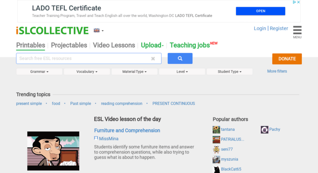The height and width of the screenshot is (173, 318).
Task: Click the Search free ESL resources field
Action: click(89, 58)
